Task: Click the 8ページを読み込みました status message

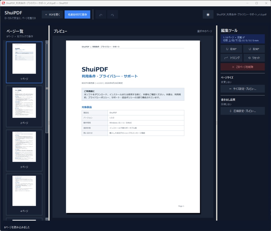Action: (17, 227)
